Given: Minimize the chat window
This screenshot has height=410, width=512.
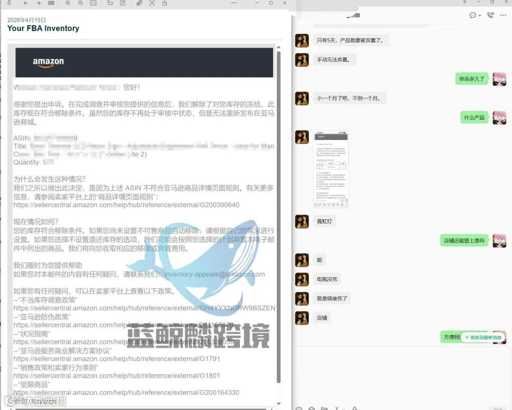Looking at the screenshot, I should point(478,2).
